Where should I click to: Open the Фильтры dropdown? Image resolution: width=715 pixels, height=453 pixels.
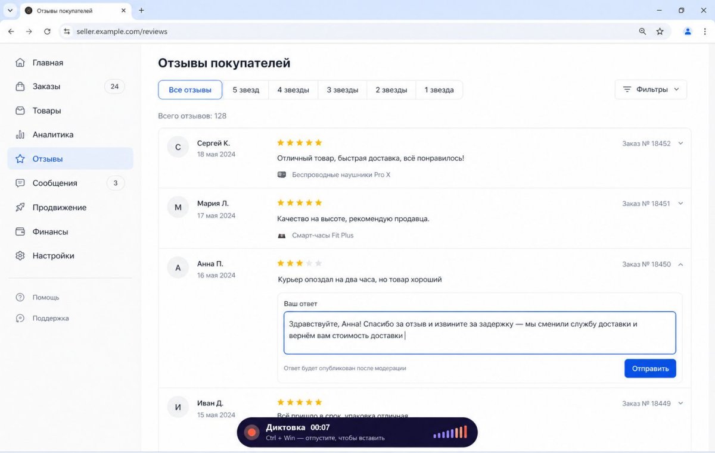(651, 89)
